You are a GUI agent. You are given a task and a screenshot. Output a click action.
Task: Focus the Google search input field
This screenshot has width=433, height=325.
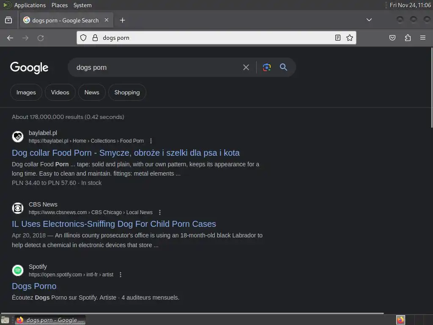tap(157, 67)
